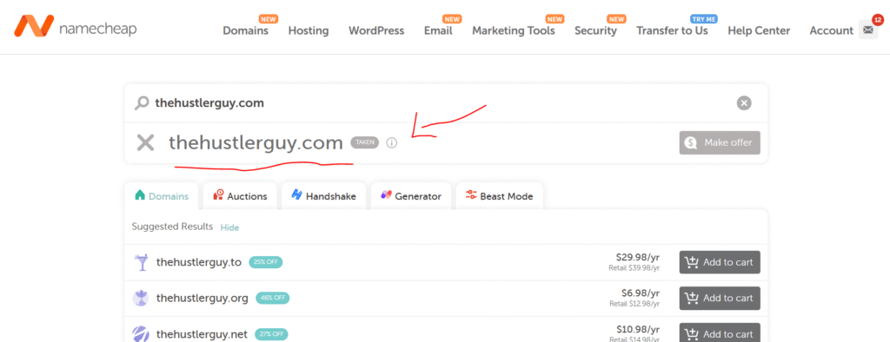Open the WordPress menu

click(376, 30)
